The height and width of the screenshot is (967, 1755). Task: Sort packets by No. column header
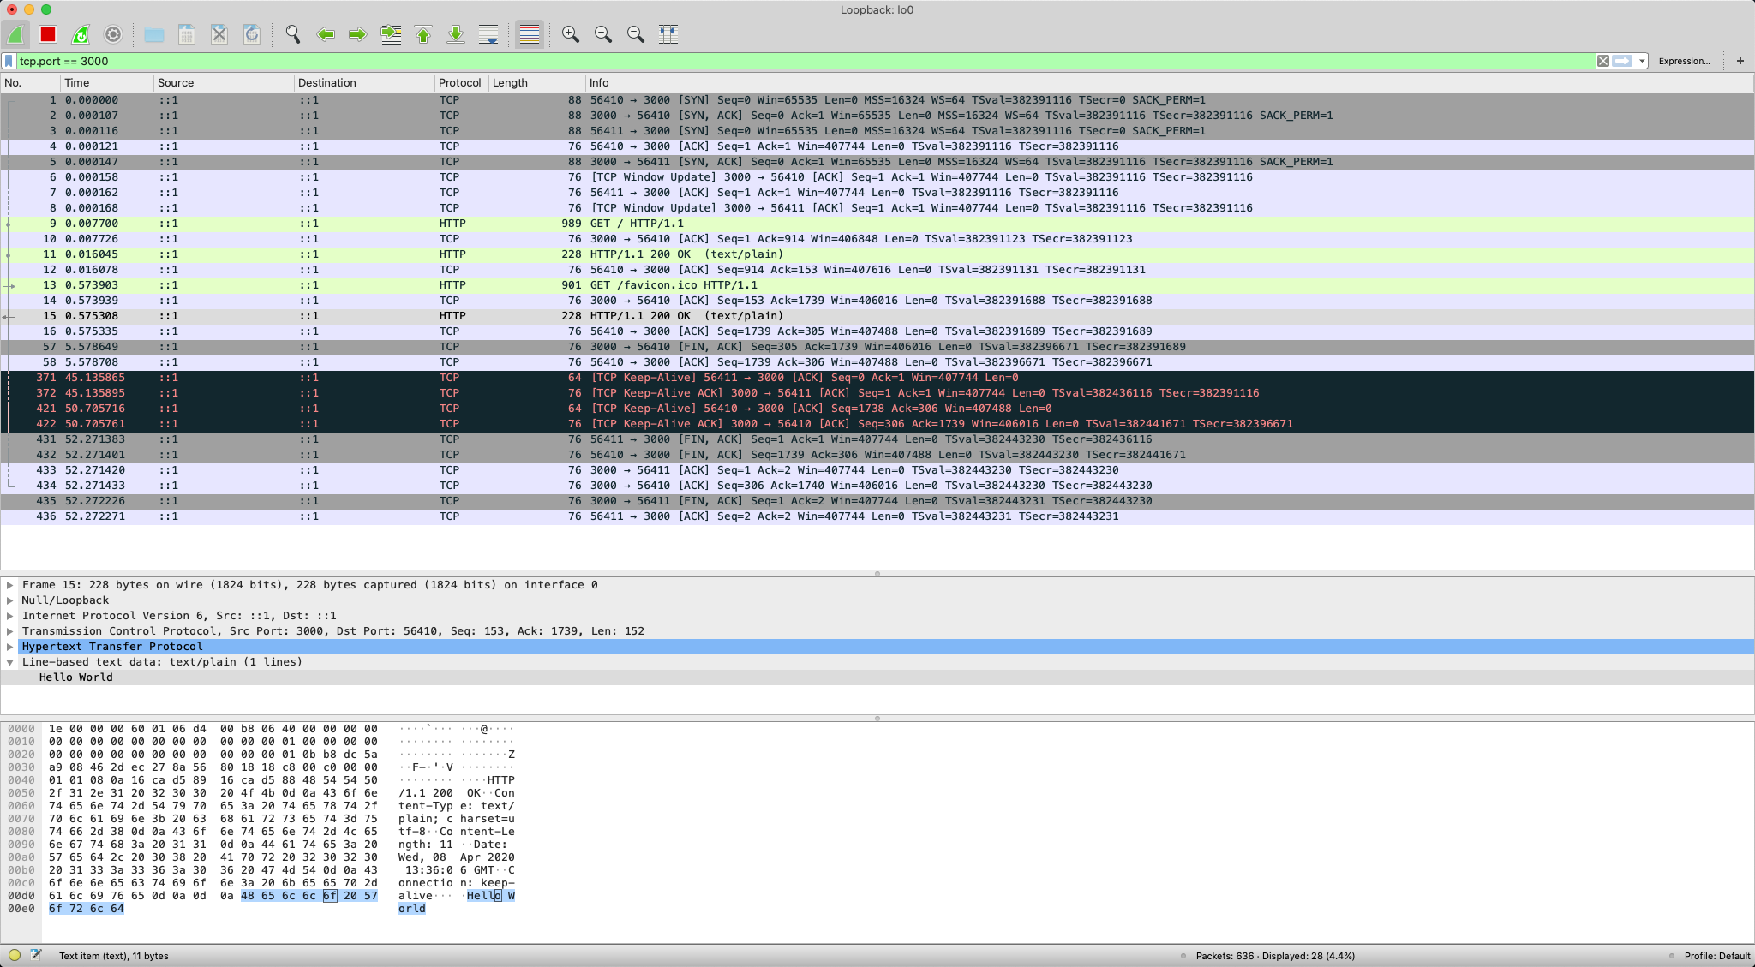pyautogui.click(x=31, y=82)
